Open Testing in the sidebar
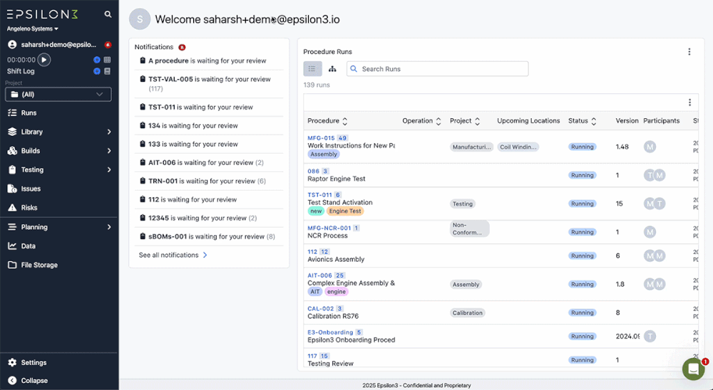Screen dimensions: 713x390 point(32,170)
